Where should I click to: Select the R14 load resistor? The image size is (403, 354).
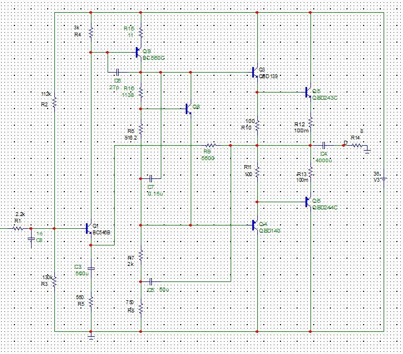pos(357,146)
